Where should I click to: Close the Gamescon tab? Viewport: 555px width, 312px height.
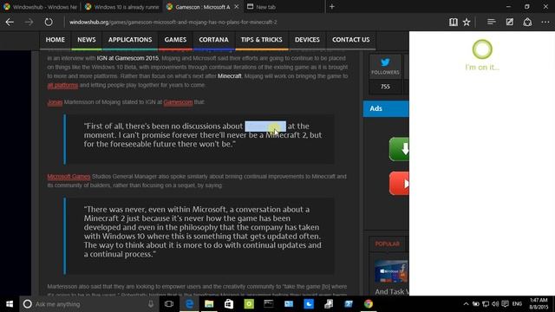[x=237, y=7]
